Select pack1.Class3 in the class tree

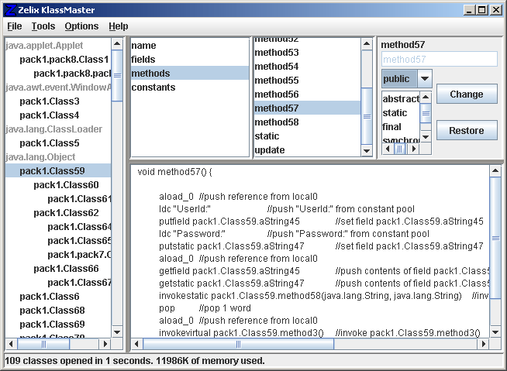[50, 101]
